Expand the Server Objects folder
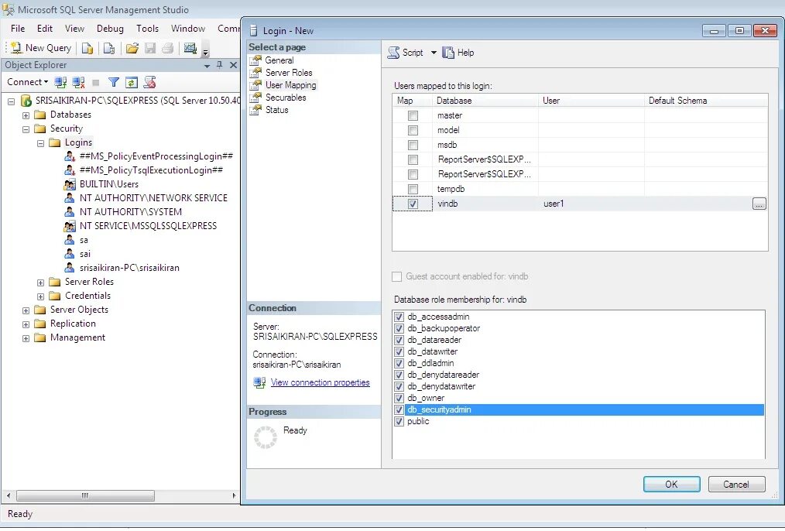785x531 pixels. click(26, 311)
